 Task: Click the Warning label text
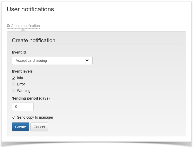(24, 91)
